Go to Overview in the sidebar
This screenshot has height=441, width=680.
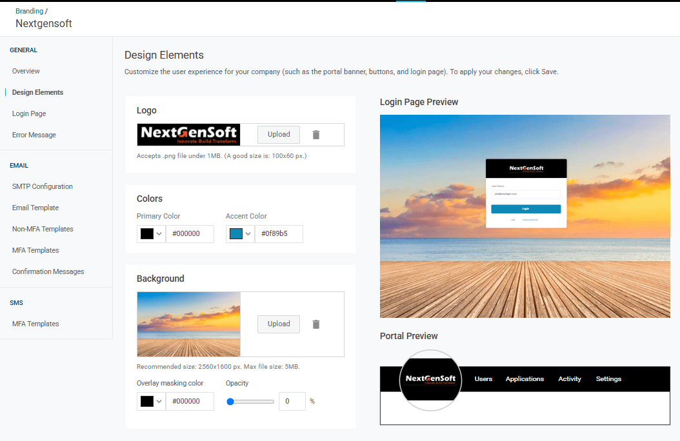click(x=26, y=71)
